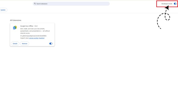
Task: Remove the Google Docs Offline extension
Action: tap(25, 43)
